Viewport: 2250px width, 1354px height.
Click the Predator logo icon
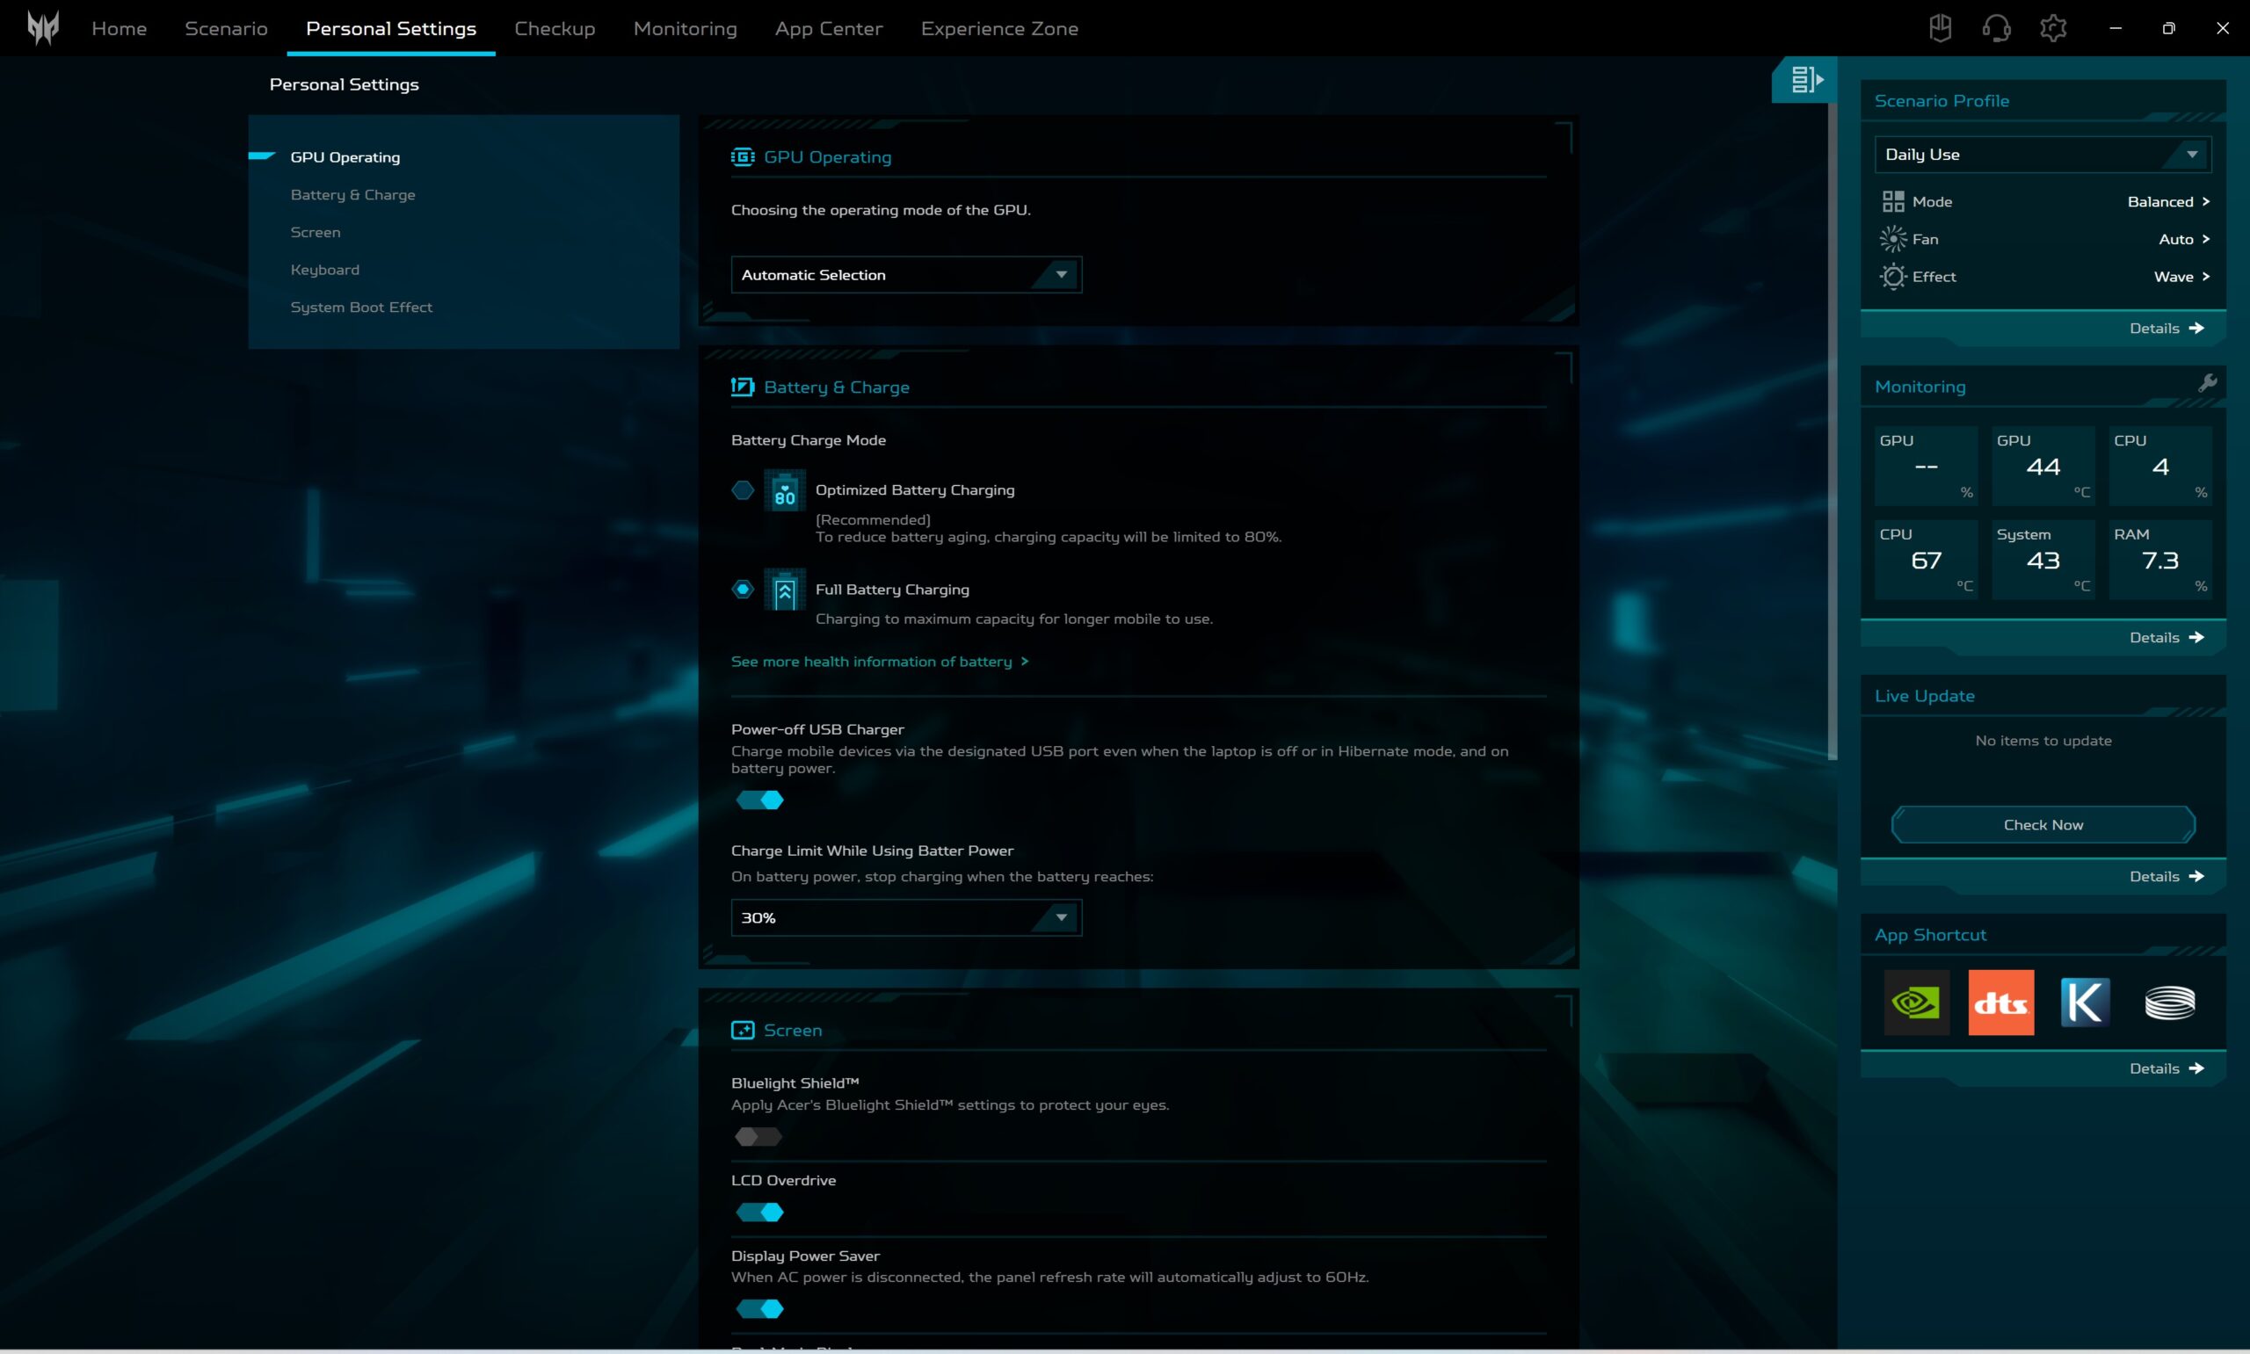[43, 28]
